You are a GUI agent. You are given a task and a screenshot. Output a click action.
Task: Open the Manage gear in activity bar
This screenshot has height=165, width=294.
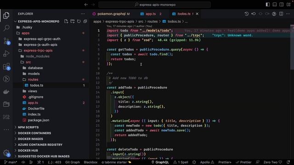point(6,153)
